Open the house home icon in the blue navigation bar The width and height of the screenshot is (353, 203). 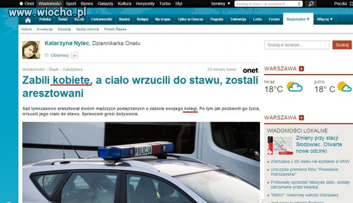click(x=28, y=20)
